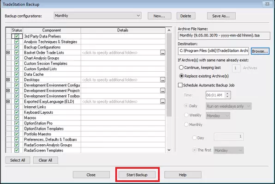The image size is (275, 184).
Task: Click Select All button
Action: pos(18,160)
